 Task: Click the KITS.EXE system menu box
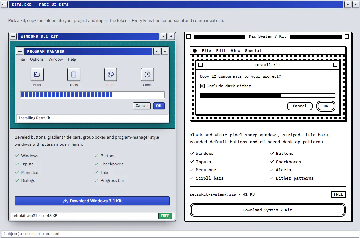click(x=5, y=5)
